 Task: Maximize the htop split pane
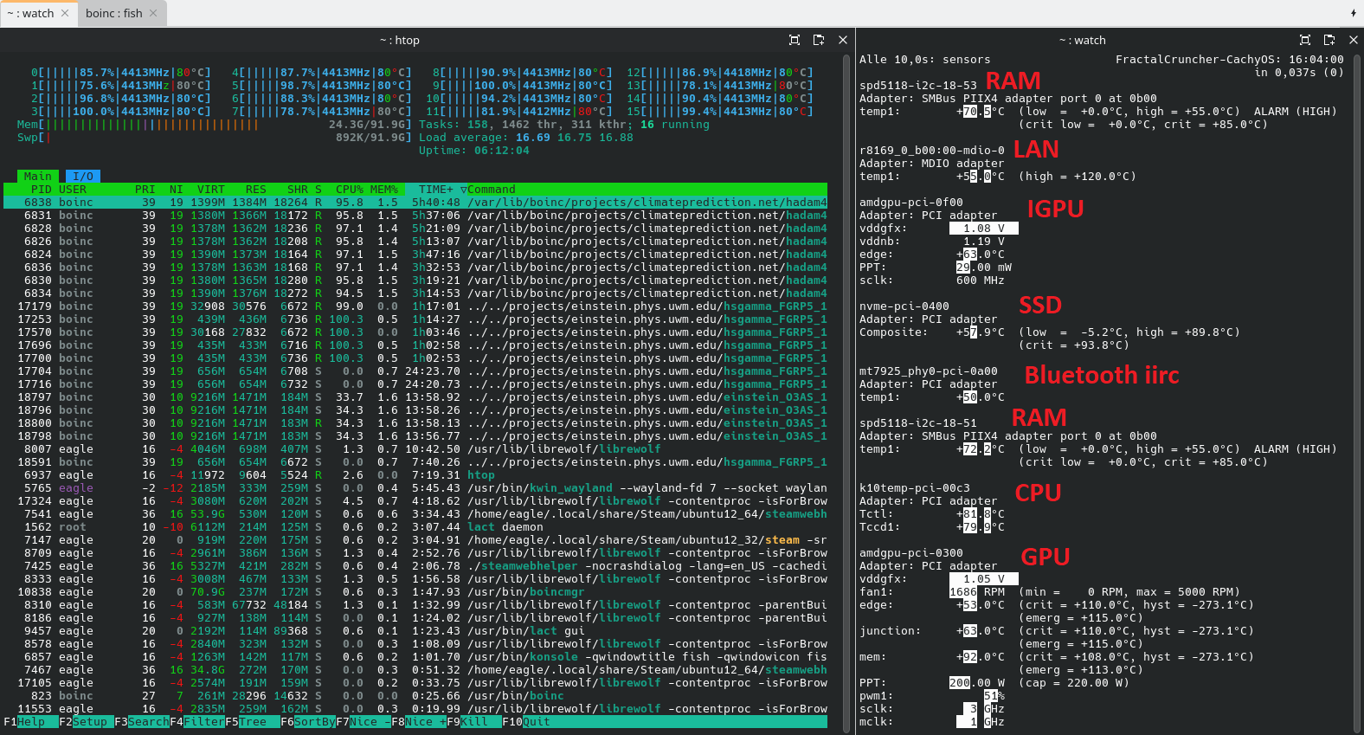(x=795, y=40)
